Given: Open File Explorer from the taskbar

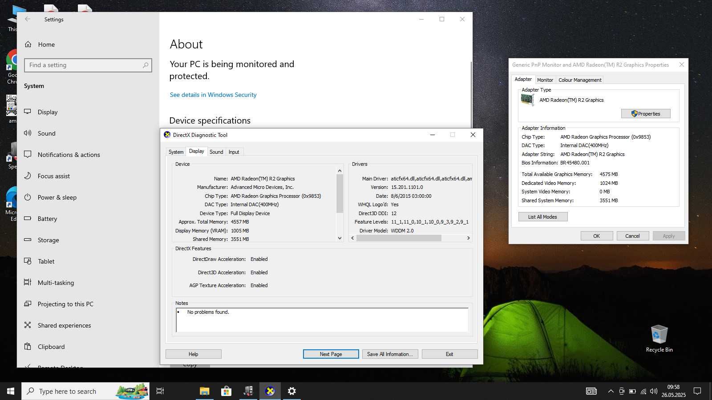Looking at the screenshot, I should (x=204, y=391).
